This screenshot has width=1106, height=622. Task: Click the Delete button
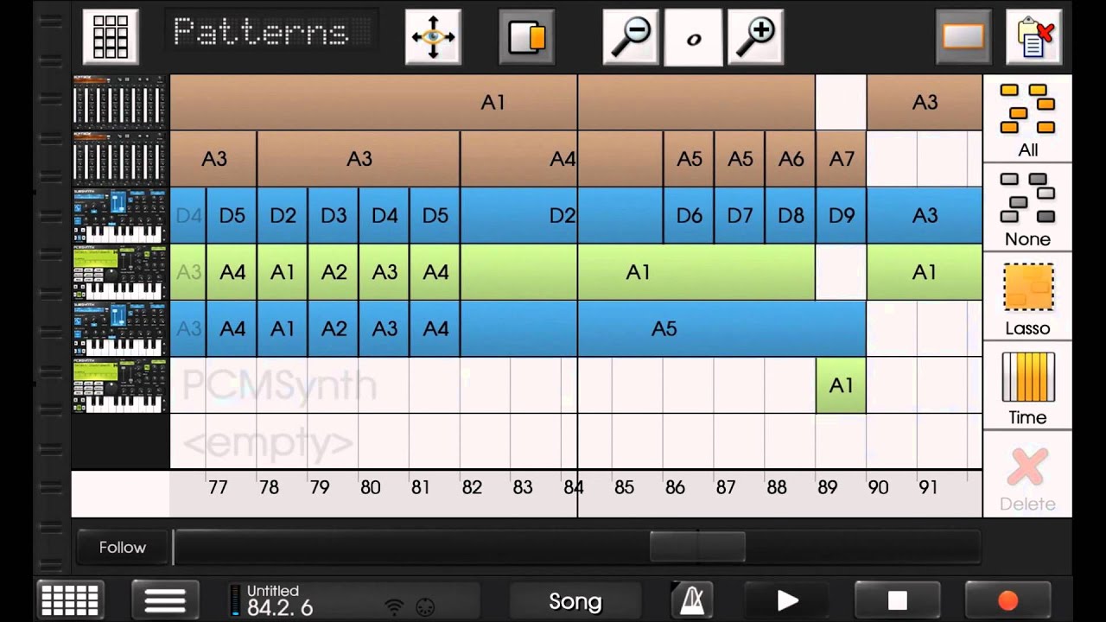(x=1027, y=474)
